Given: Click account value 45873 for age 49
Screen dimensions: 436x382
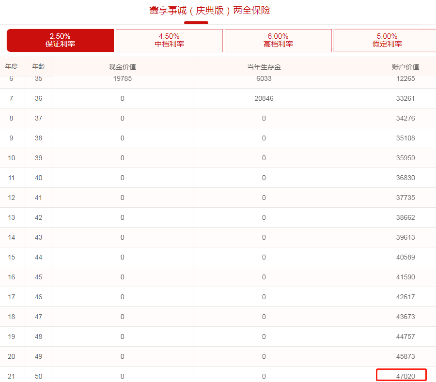Looking at the screenshot, I should pyautogui.click(x=405, y=356).
